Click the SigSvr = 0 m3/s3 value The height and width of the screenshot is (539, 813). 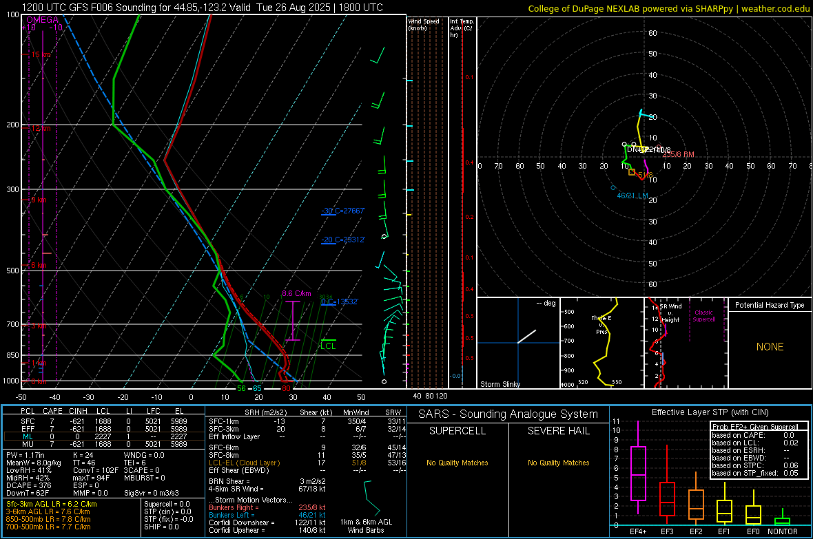coord(152,493)
